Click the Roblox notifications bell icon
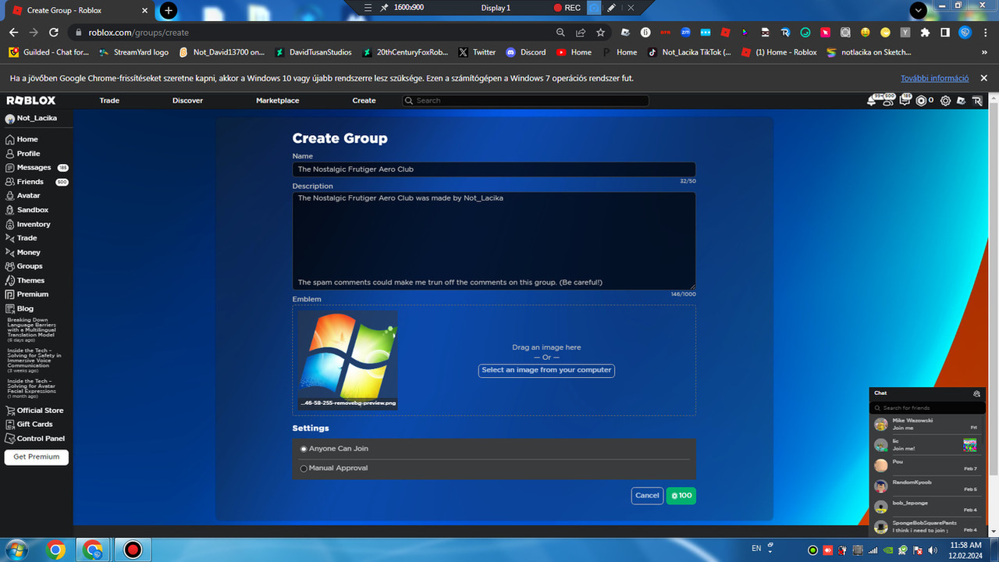The width and height of the screenshot is (999, 562). (x=873, y=101)
